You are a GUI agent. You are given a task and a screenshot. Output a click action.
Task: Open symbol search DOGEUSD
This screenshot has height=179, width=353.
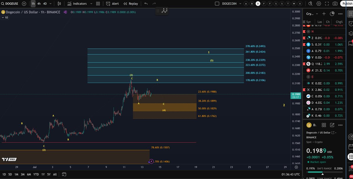tap(9, 4)
